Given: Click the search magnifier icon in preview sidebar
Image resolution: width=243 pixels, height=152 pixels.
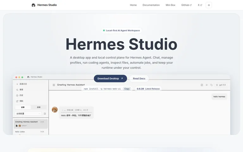Looking at the screenshot, I should 17,90.
